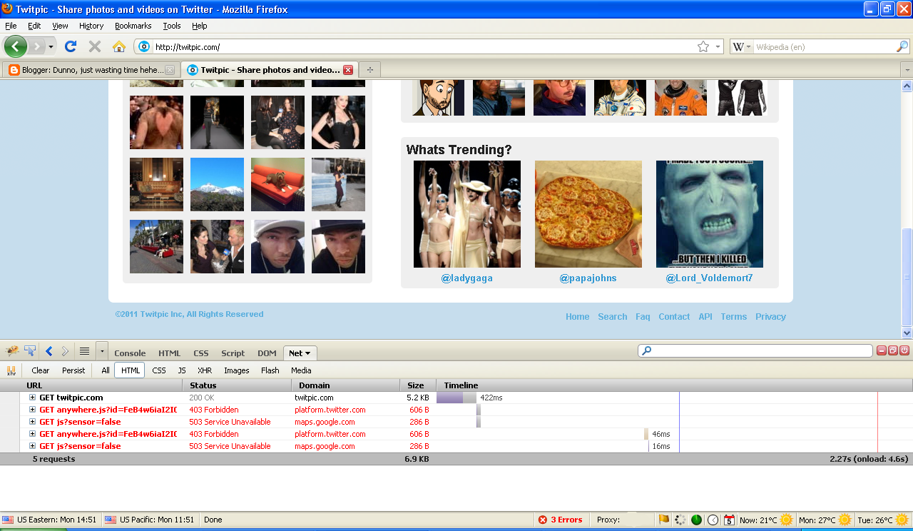Click the Privacy footer link
Viewport: 913px width, 531px height.
pos(770,317)
